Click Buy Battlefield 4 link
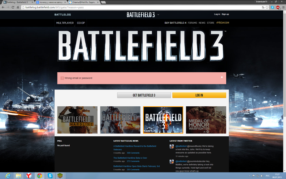Viewport: 286px width, 179px height. click(x=175, y=23)
